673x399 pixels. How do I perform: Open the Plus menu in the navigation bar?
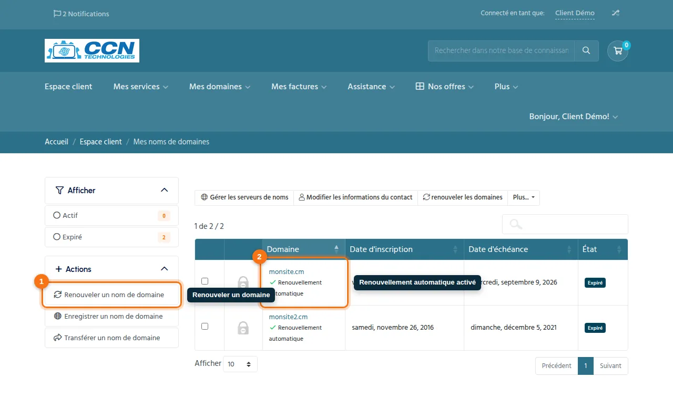tap(506, 87)
